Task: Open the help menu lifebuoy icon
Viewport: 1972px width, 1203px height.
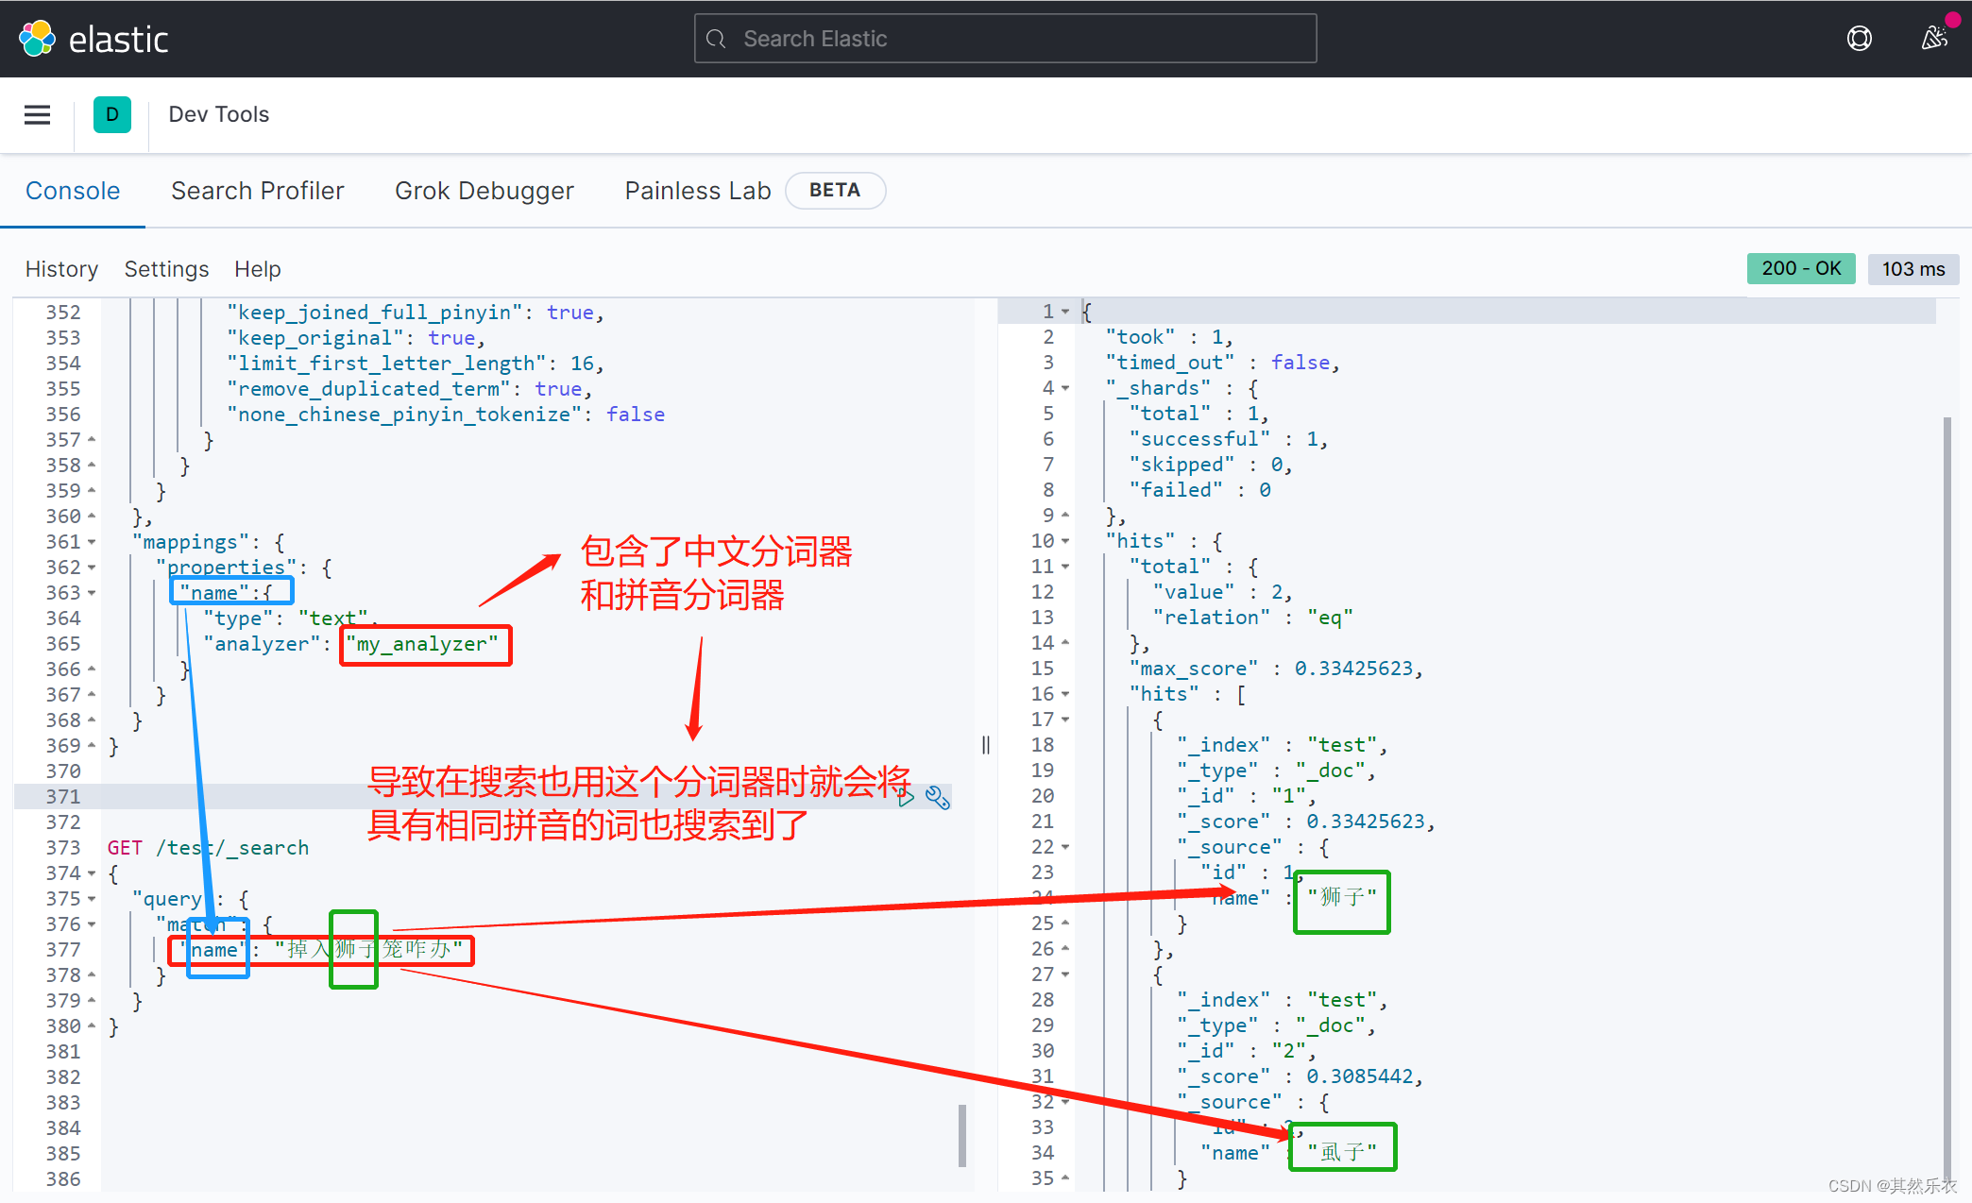Action: tap(1859, 39)
